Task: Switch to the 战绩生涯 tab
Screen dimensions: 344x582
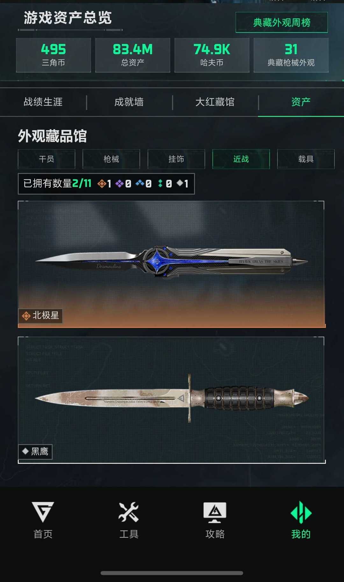Action: (43, 102)
